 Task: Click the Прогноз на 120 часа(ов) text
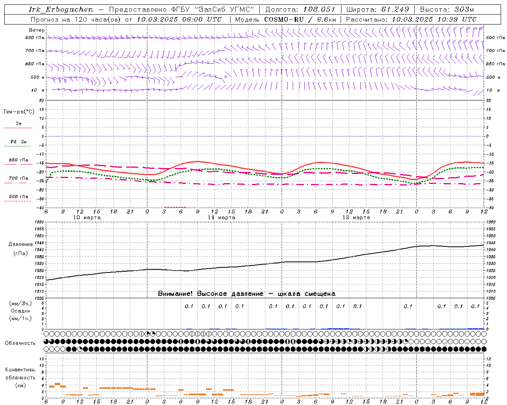click(x=76, y=19)
